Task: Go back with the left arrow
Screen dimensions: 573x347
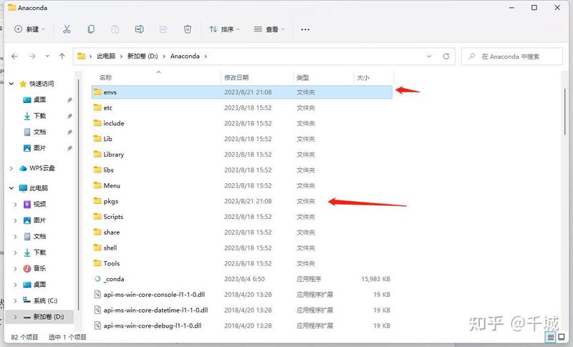Action: pyautogui.click(x=14, y=57)
